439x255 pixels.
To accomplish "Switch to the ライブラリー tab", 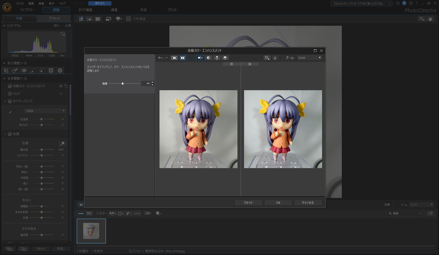I will tap(27, 10).
